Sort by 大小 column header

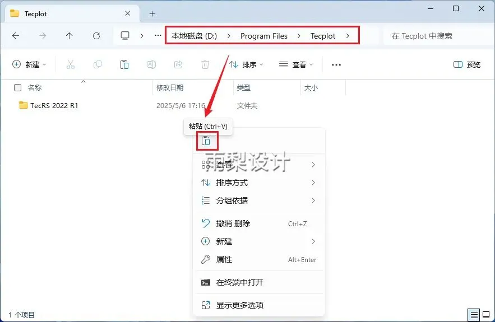[311, 88]
